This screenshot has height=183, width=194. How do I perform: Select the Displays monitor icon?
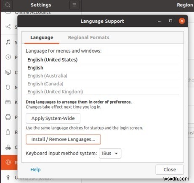coord(8,72)
